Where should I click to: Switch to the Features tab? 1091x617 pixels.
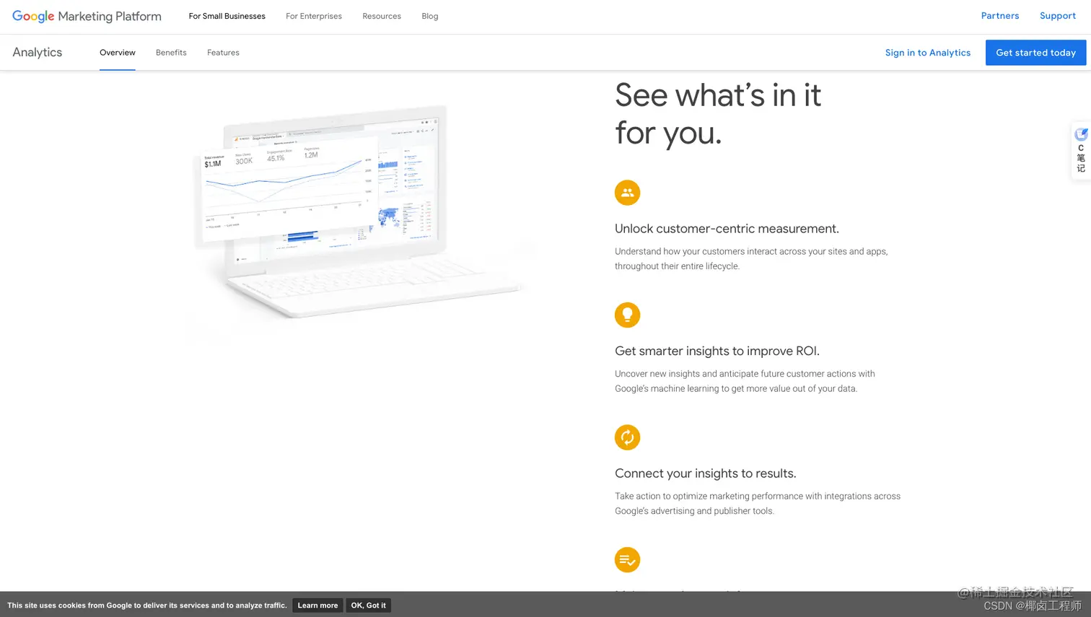tap(223, 53)
